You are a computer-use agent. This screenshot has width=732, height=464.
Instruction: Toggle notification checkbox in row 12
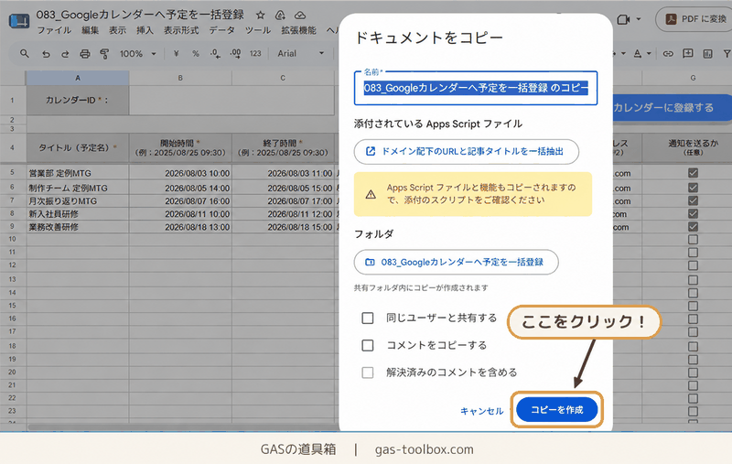tap(693, 265)
